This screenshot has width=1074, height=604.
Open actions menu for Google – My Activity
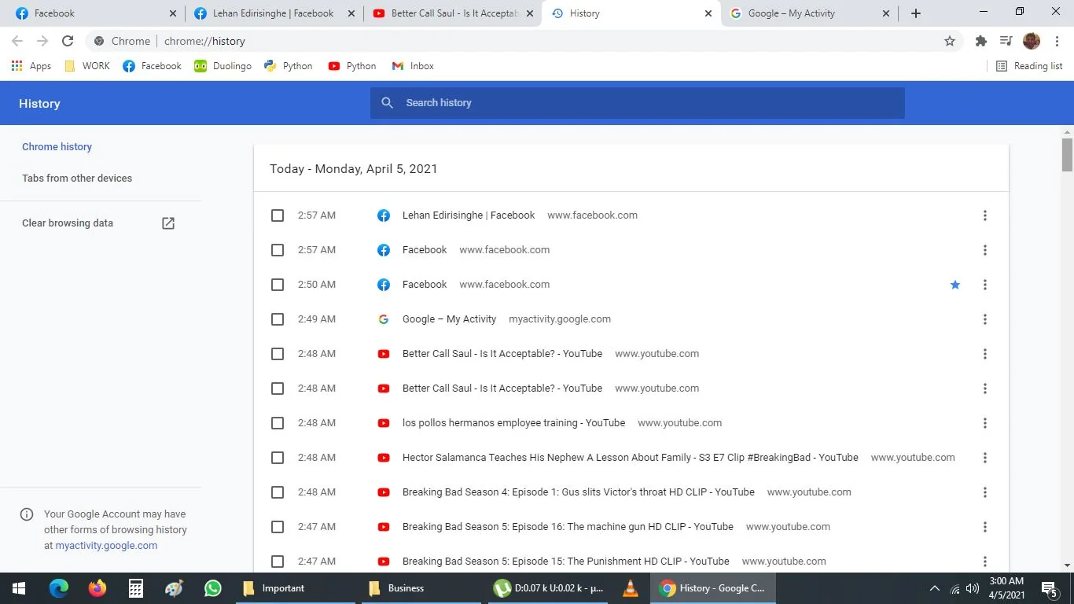[x=984, y=319]
